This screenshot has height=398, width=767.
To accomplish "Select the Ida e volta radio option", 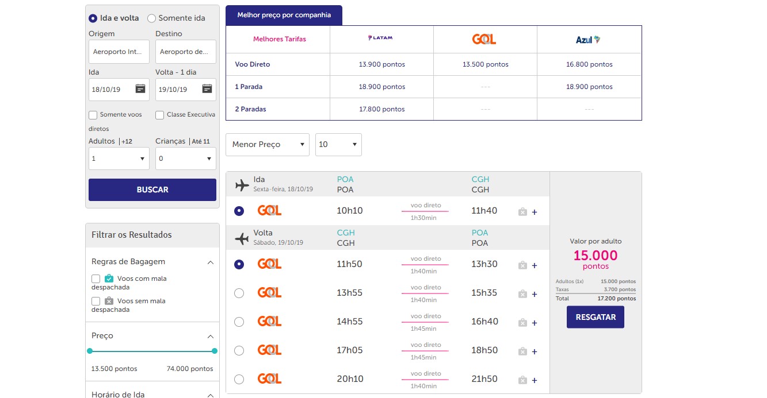I will 93,18.
